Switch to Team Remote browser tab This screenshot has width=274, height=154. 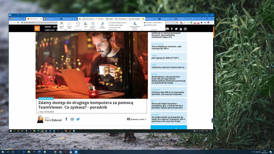pos(67,19)
